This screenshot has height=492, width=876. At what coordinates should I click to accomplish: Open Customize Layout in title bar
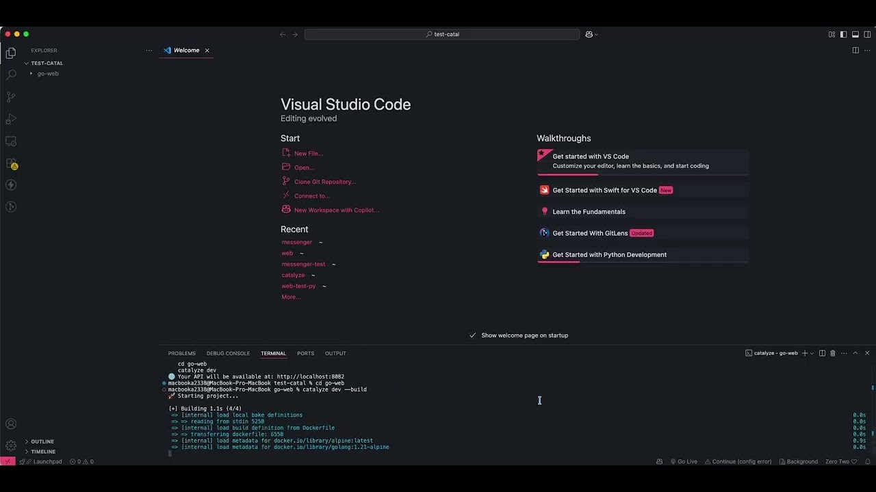(832, 34)
